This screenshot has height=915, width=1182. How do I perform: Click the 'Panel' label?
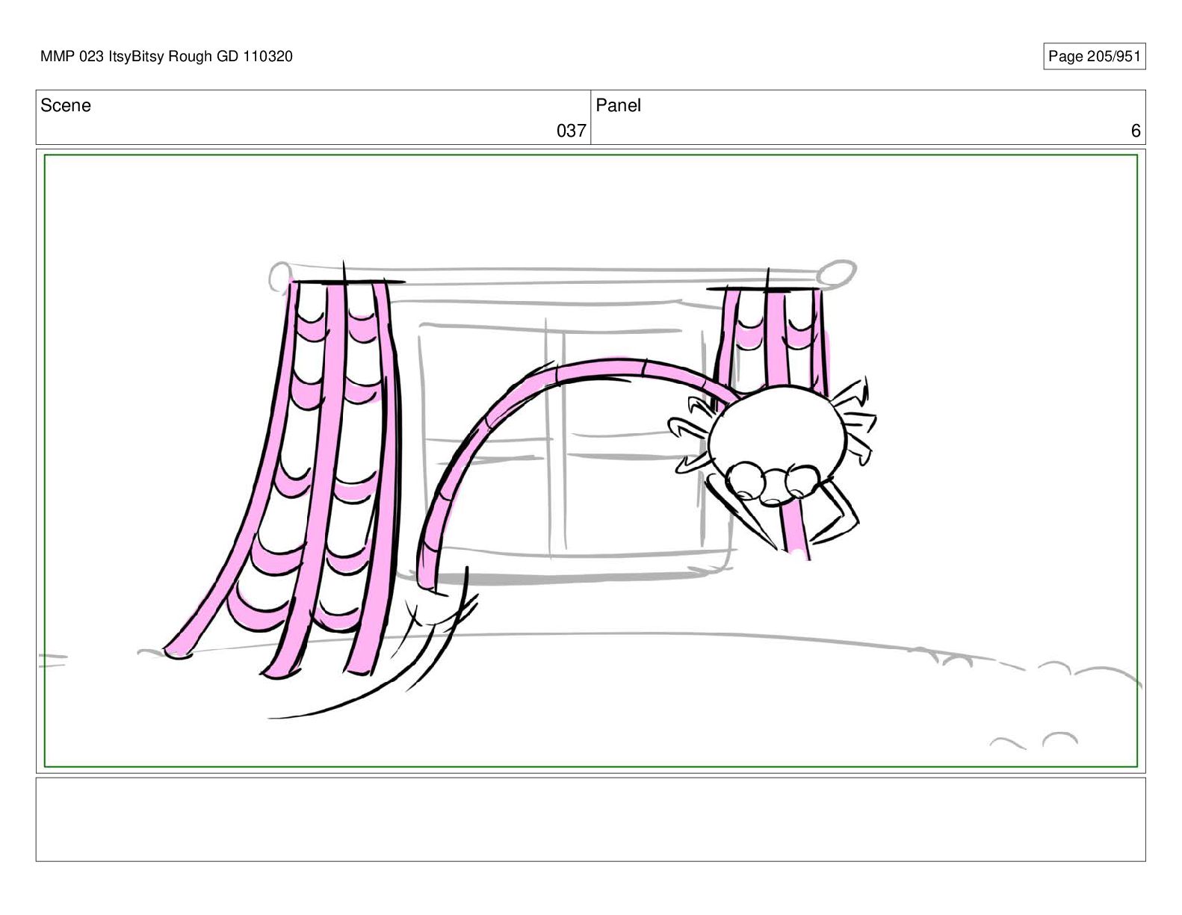[618, 105]
